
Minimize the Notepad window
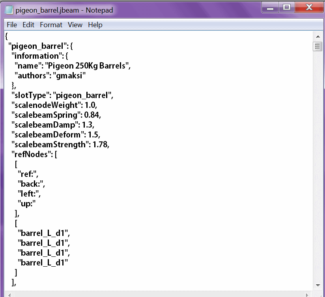270,7
